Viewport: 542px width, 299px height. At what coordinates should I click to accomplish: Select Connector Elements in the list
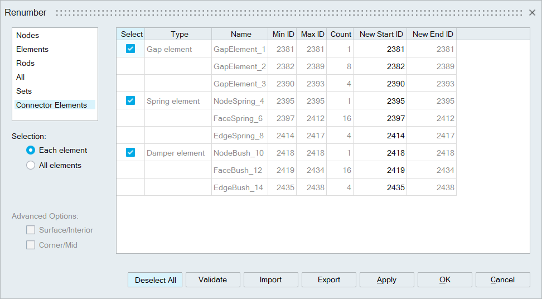pyautogui.click(x=51, y=105)
